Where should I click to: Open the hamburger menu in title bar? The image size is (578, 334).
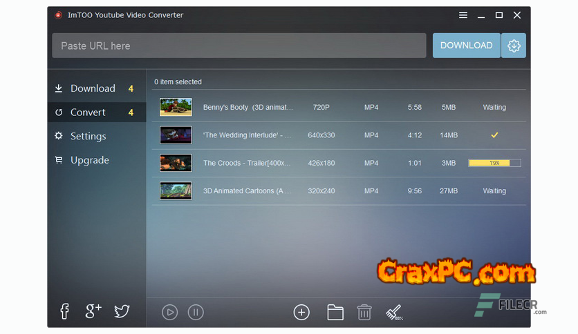pyautogui.click(x=463, y=15)
